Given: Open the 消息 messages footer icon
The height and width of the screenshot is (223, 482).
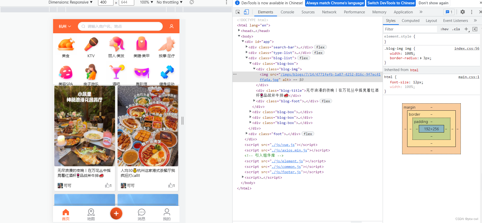Looking at the screenshot, I should (x=142, y=215).
